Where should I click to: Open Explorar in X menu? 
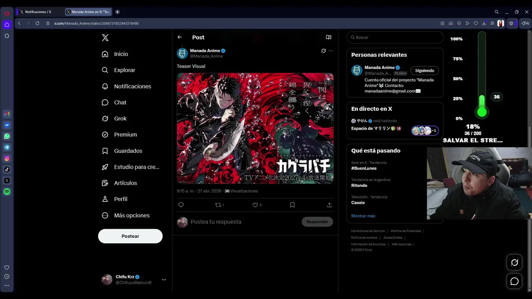[119, 70]
